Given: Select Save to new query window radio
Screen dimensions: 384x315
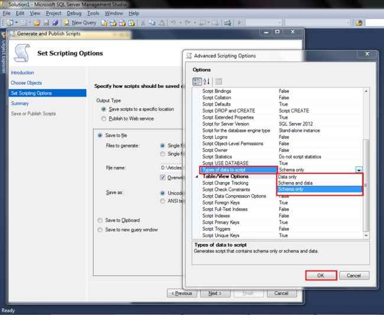Looking at the screenshot, I should pos(100,229).
